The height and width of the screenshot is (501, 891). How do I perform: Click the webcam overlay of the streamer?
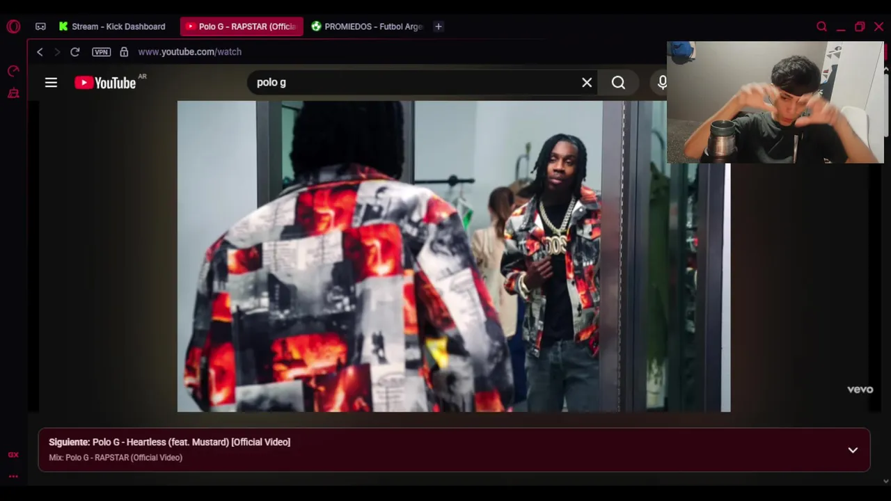tap(775, 102)
